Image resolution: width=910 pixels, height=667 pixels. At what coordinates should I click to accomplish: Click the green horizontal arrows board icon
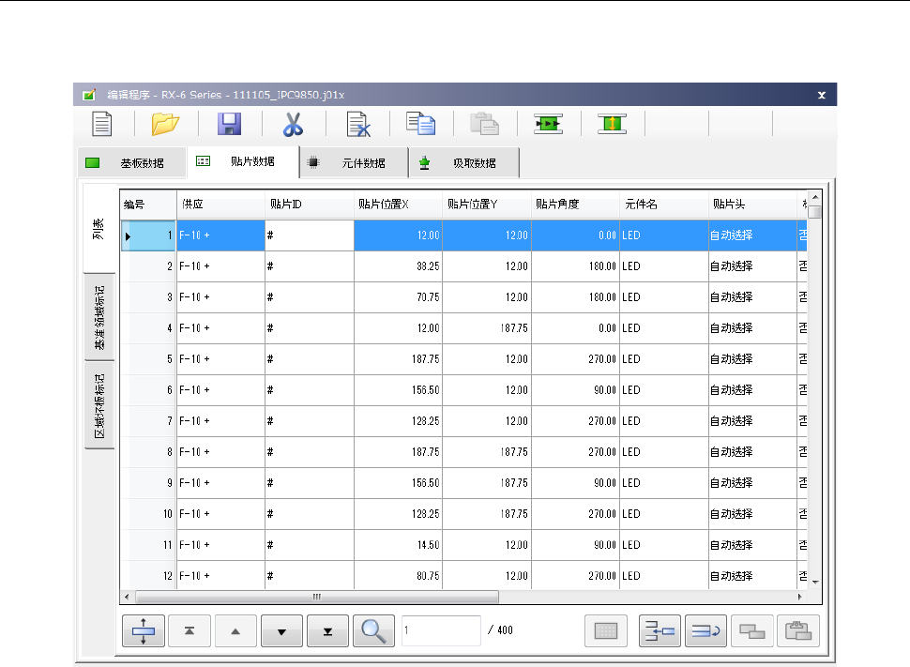click(549, 124)
